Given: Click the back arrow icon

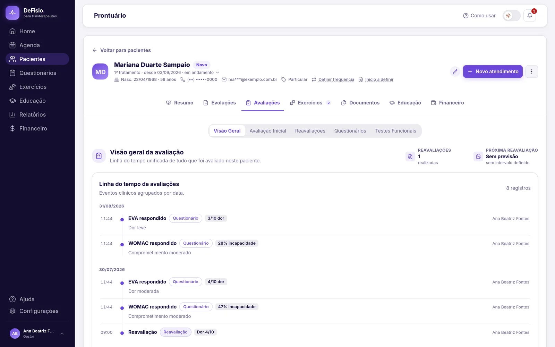Looking at the screenshot, I should click(x=95, y=50).
